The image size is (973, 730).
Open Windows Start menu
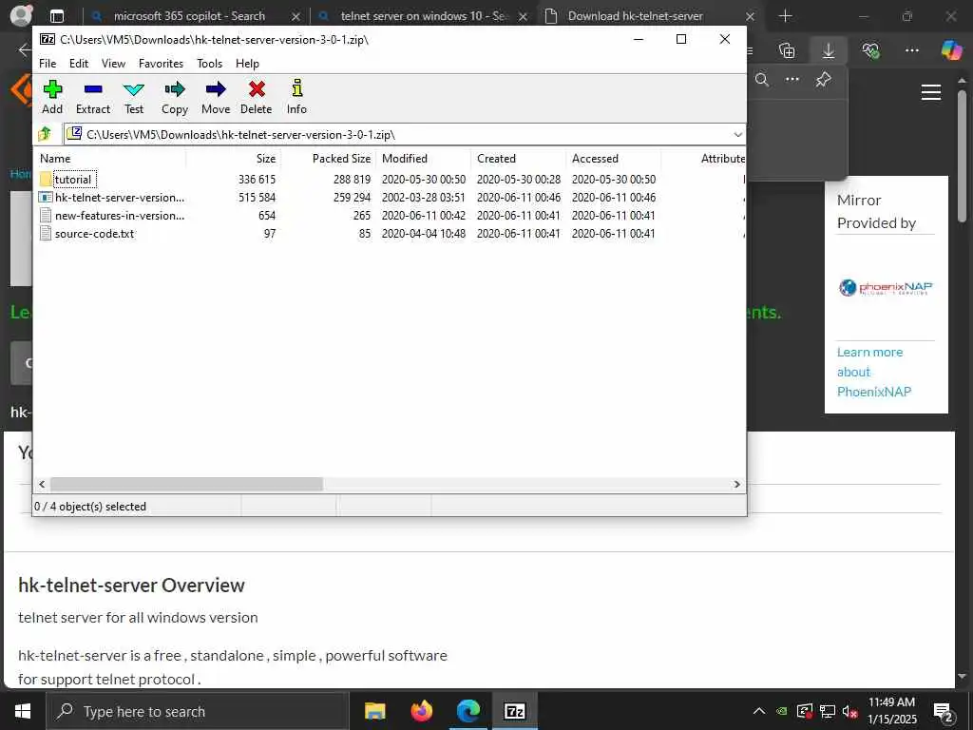tap(23, 711)
